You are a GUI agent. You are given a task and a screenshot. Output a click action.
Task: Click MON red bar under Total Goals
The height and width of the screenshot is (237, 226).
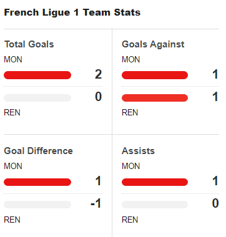(37, 75)
